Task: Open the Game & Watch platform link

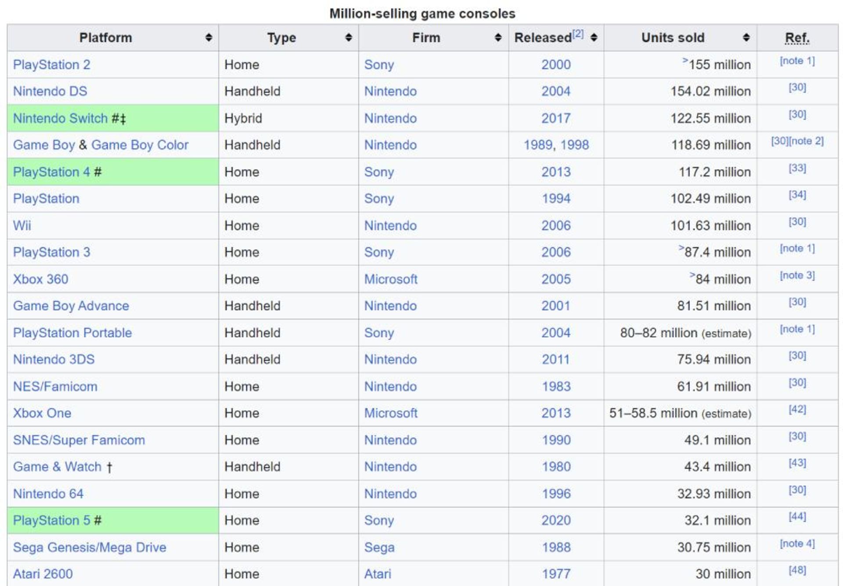Action: [x=57, y=467]
